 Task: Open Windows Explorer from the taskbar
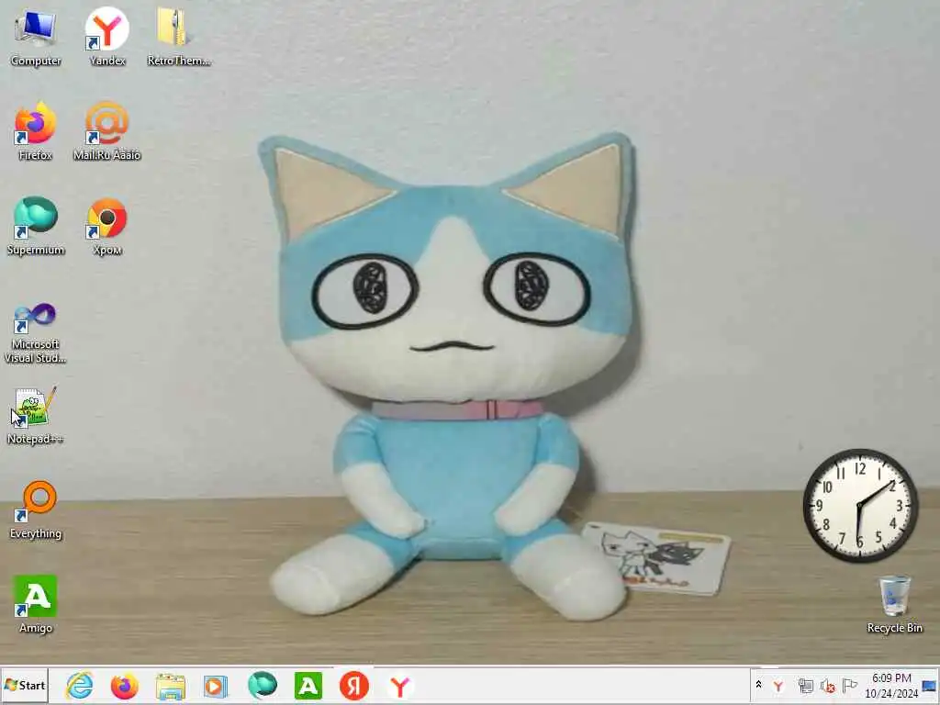[x=171, y=686]
